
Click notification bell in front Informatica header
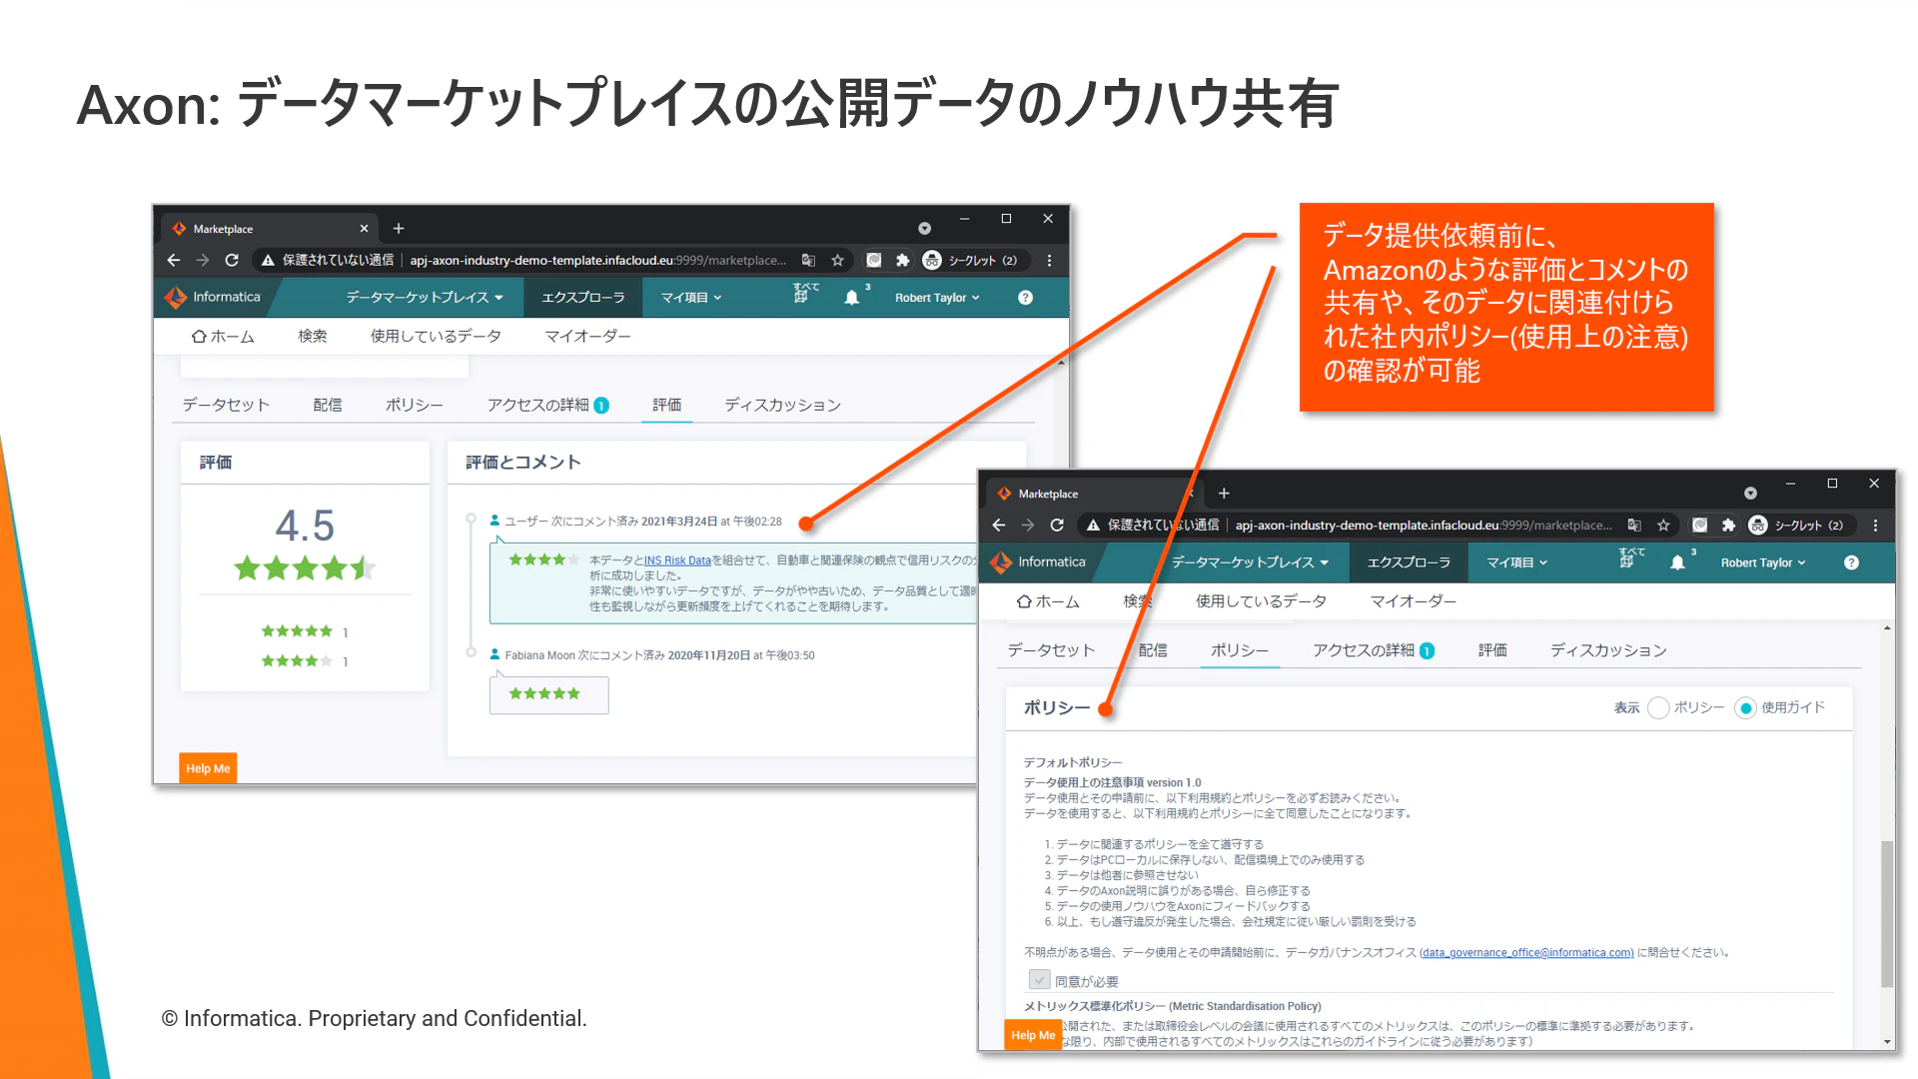(x=1677, y=562)
